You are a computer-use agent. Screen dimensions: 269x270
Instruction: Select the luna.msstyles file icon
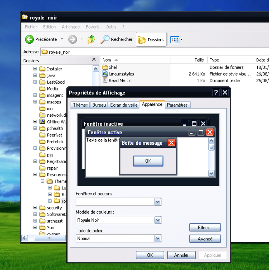click(105, 74)
